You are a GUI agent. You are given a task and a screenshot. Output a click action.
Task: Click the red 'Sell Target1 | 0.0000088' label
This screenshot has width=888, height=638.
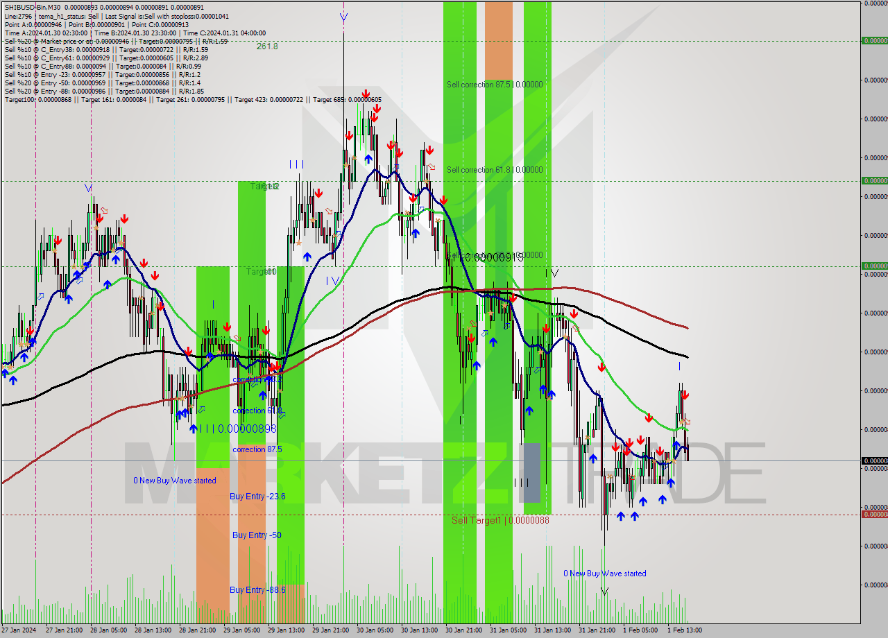[x=500, y=520]
